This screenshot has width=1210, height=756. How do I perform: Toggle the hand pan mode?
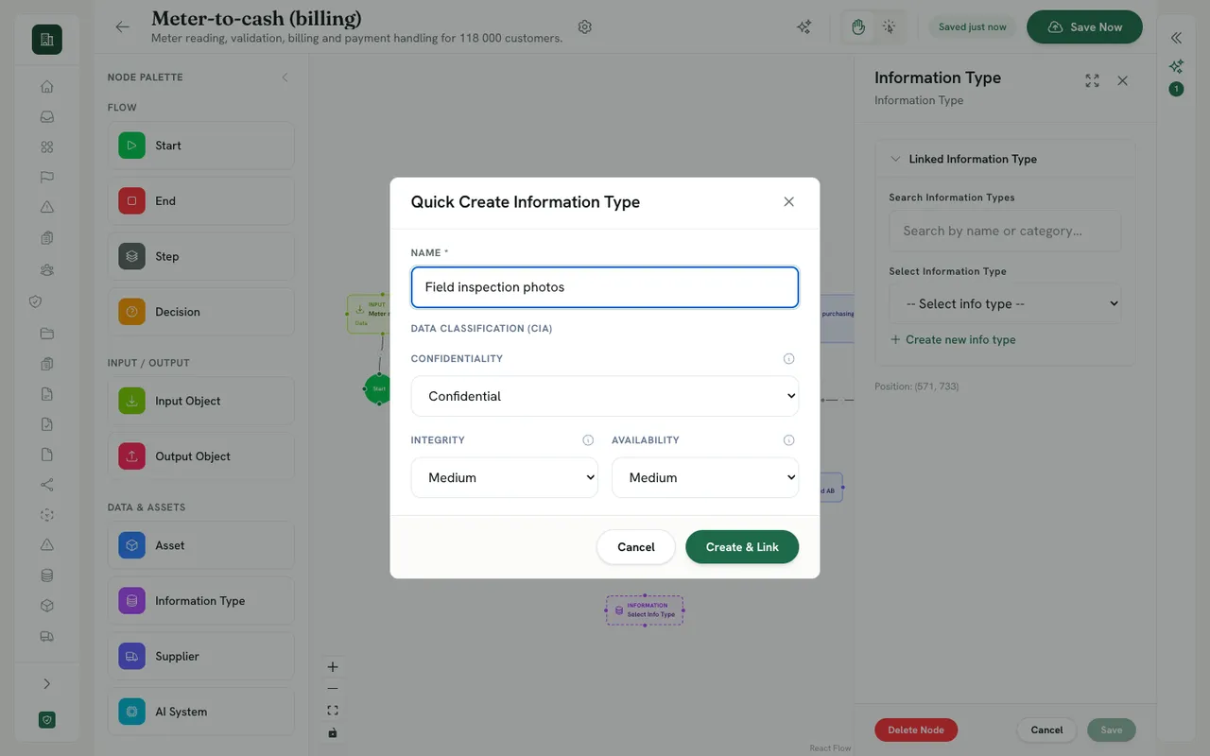(x=858, y=27)
